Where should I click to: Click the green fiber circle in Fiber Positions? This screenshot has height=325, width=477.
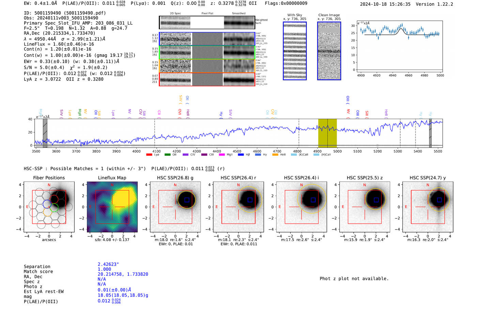pos(54,208)
